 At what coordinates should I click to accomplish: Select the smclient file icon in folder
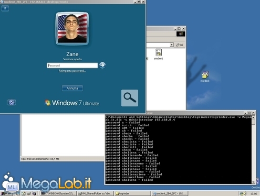click(159, 55)
